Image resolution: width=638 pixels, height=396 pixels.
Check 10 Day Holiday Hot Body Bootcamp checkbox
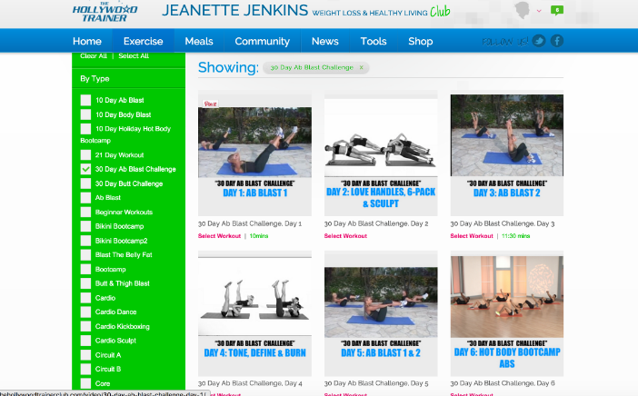(85, 129)
